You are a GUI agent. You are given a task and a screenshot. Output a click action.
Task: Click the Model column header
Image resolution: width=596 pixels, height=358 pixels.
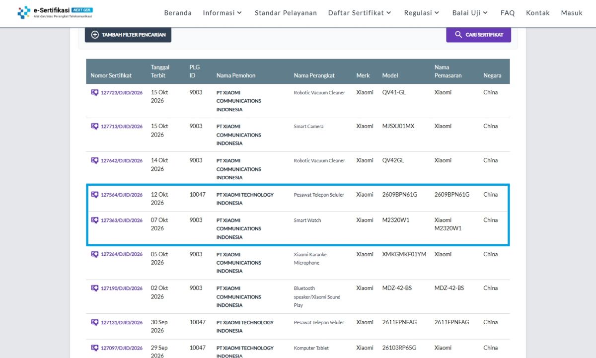[x=390, y=75]
